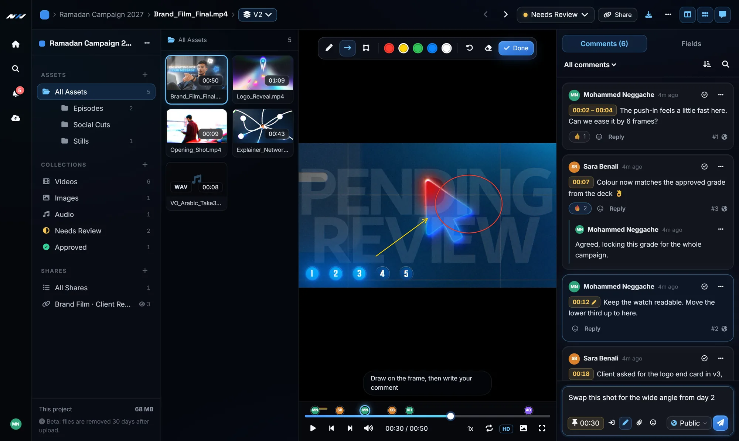Open the Social Cuts folder

[x=96, y=125]
